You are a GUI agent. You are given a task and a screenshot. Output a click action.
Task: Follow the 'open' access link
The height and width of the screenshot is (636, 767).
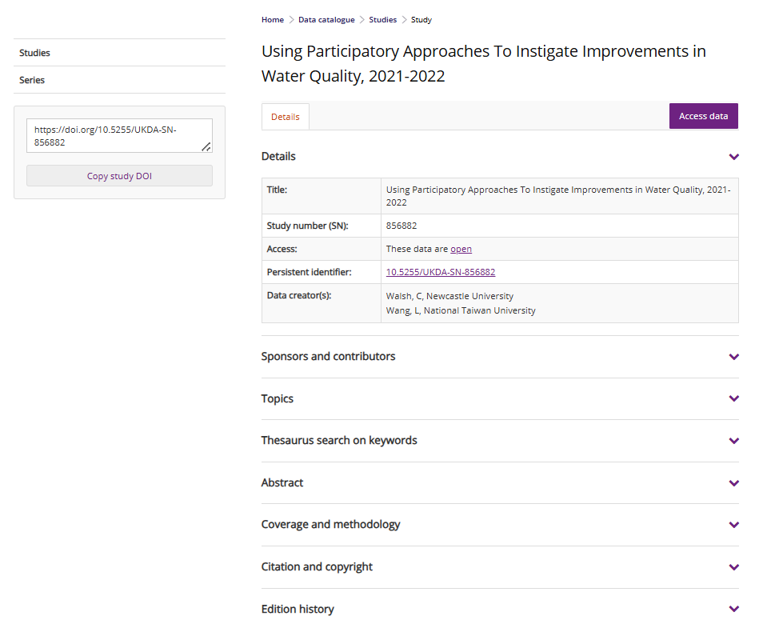tap(461, 250)
